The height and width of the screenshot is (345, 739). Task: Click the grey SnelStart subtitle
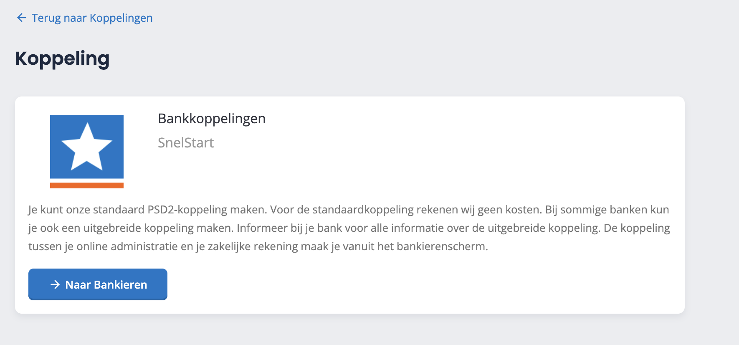(x=186, y=143)
